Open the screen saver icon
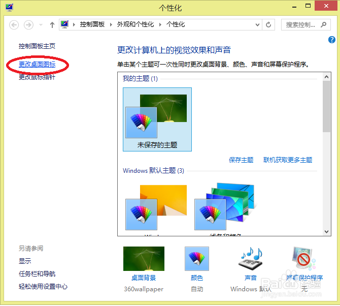This screenshot has width=340, height=306. pyautogui.click(x=303, y=258)
